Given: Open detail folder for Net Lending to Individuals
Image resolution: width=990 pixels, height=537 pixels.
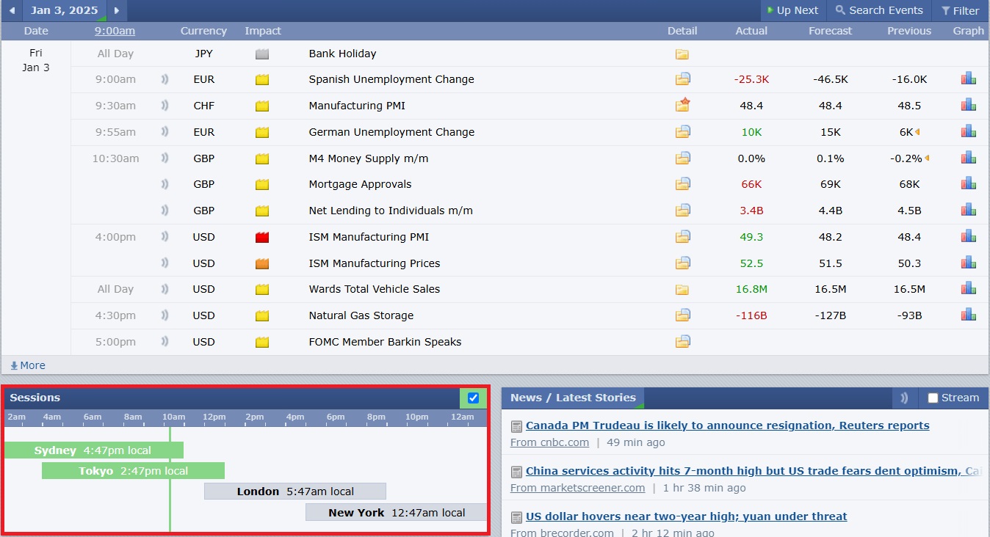Looking at the screenshot, I should [x=683, y=211].
